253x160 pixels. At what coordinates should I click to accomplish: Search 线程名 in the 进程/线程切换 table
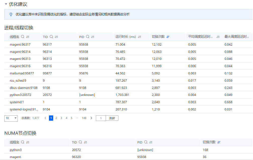tap(23, 37)
